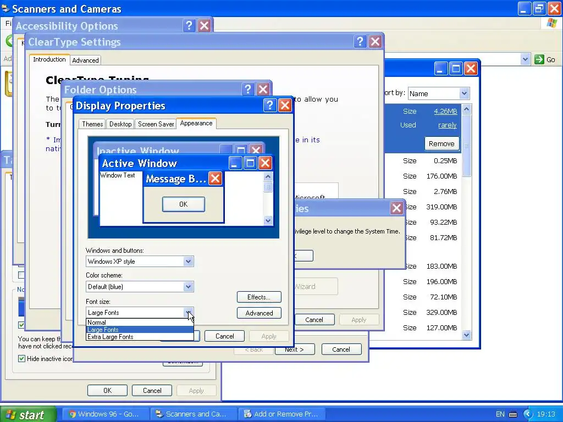Switch to the Themes tab
Viewport: 563px width, 422px height.
[92, 124]
